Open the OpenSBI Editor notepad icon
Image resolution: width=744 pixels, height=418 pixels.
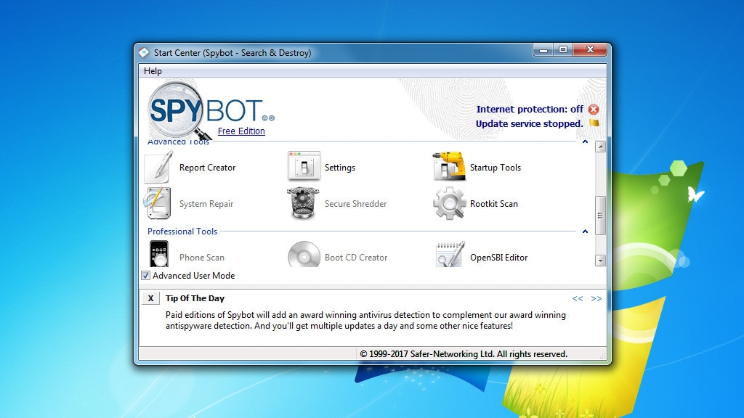pyautogui.click(x=450, y=255)
